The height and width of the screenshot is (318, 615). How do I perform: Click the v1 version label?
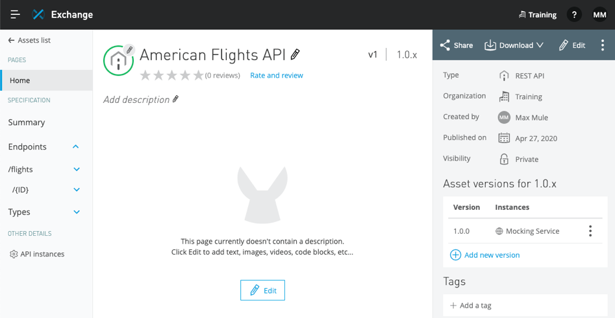point(373,55)
